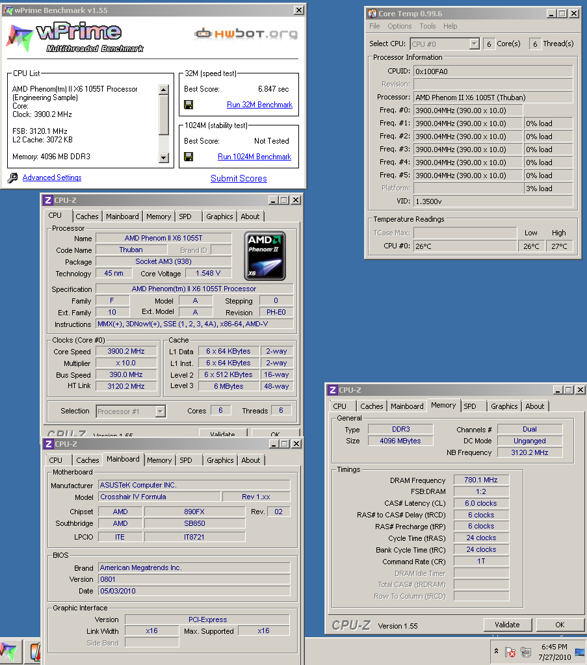The width and height of the screenshot is (587, 665).
Task: Open the Help menu in Core Temp
Action: click(450, 26)
